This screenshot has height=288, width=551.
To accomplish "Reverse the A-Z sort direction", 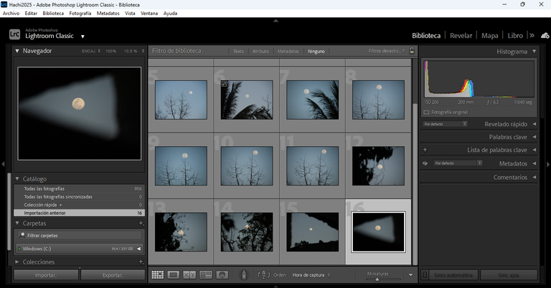I will [263, 275].
